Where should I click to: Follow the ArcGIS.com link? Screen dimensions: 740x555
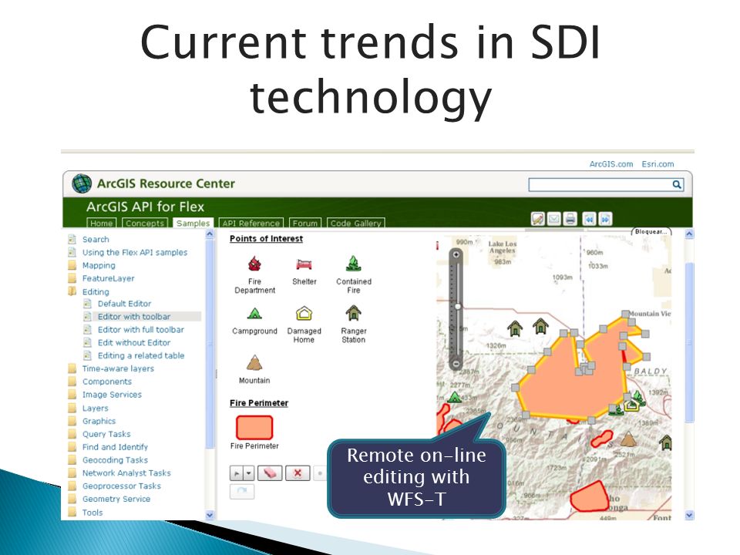point(611,163)
